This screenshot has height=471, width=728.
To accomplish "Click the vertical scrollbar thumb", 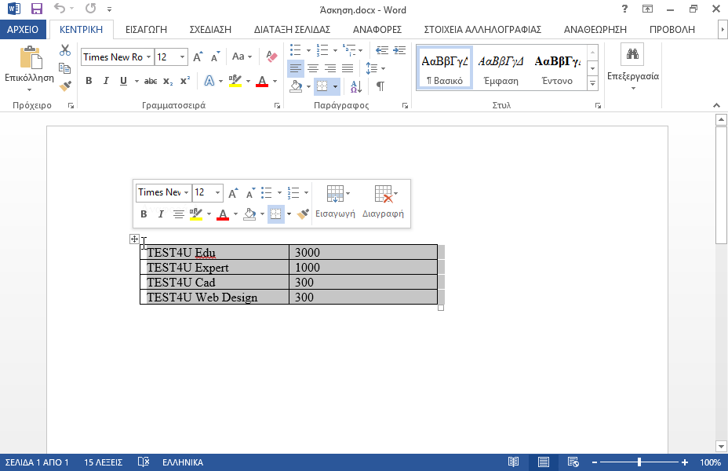I will [721, 185].
